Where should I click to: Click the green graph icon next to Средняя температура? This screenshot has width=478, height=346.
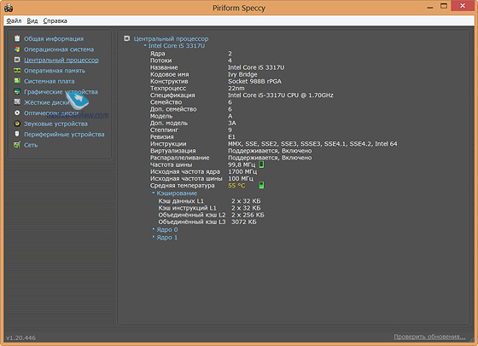pyautogui.click(x=261, y=185)
